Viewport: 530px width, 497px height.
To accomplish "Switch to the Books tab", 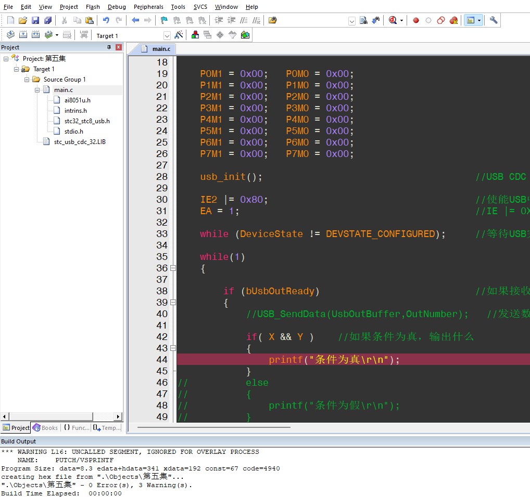I will 45,428.
